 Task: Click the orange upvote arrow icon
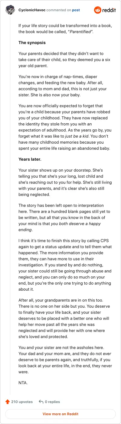pos(8,402)
